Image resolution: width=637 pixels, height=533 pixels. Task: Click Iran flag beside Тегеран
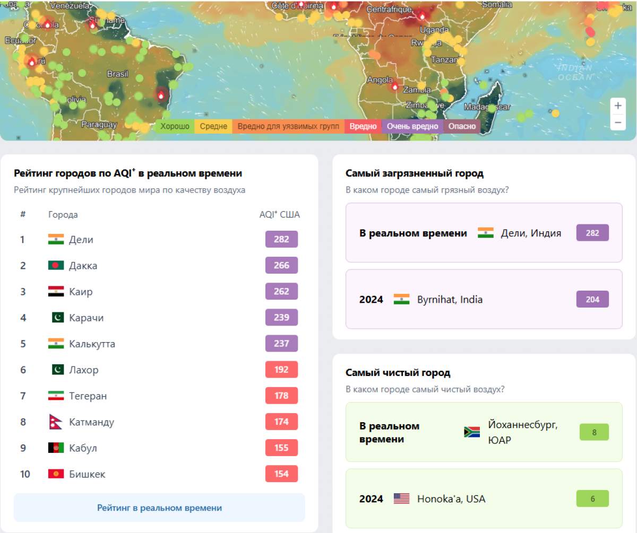coord(56,396)
